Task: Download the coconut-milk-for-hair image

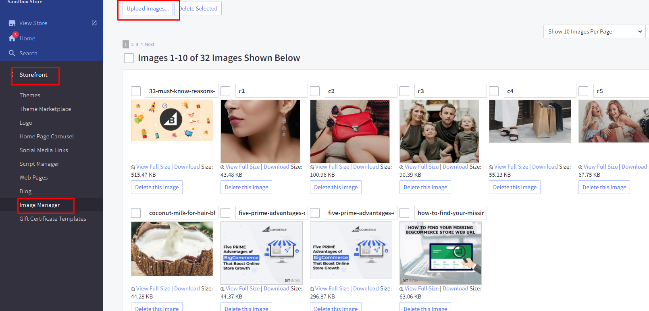Action: (187, 288)
